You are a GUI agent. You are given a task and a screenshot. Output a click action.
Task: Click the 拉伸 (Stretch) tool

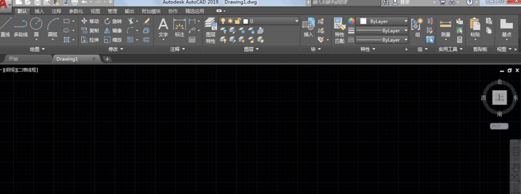90,40
